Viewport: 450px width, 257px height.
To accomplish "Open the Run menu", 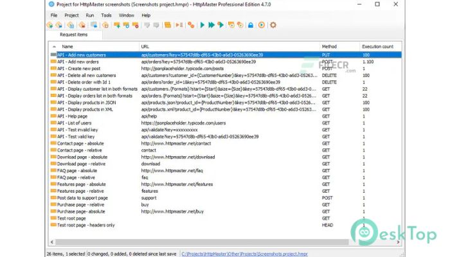I will pyautogui.click(x=90, y=15).
